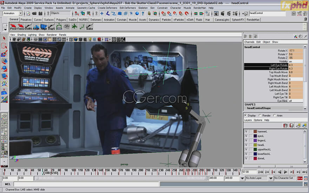Click the DelHi shelf button
Screen dimensions: 309x193
(x=28, y=27)
